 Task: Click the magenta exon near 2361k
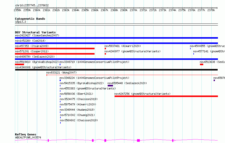click(48, 140)
